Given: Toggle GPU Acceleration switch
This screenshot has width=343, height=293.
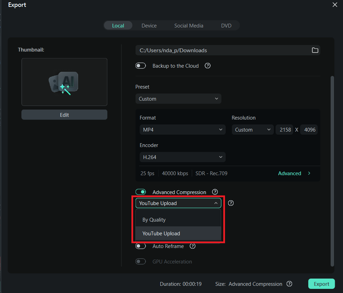Looking at the screenshot, I should pos(140,261).
